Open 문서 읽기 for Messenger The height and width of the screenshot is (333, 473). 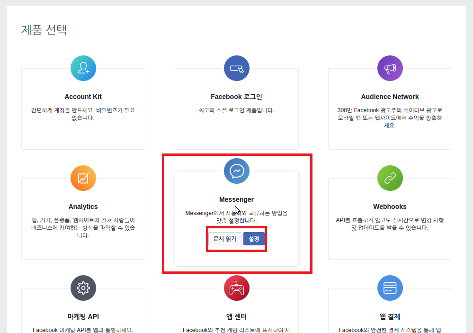(x=225, y=239)
